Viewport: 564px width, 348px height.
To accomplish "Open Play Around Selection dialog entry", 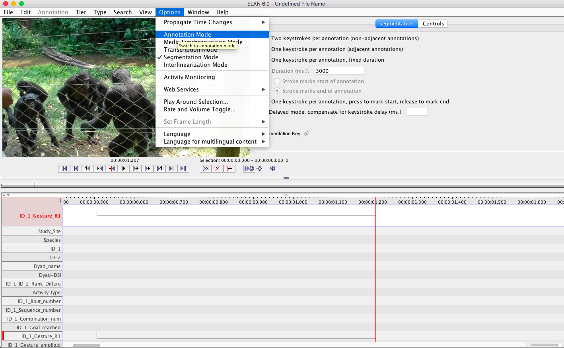I will (x=212, y=102).
